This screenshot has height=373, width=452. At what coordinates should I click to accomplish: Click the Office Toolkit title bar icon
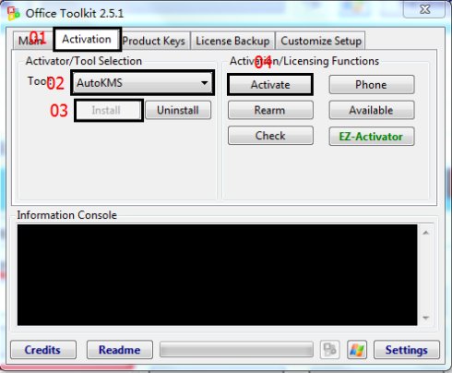click(x=14, y=14)
